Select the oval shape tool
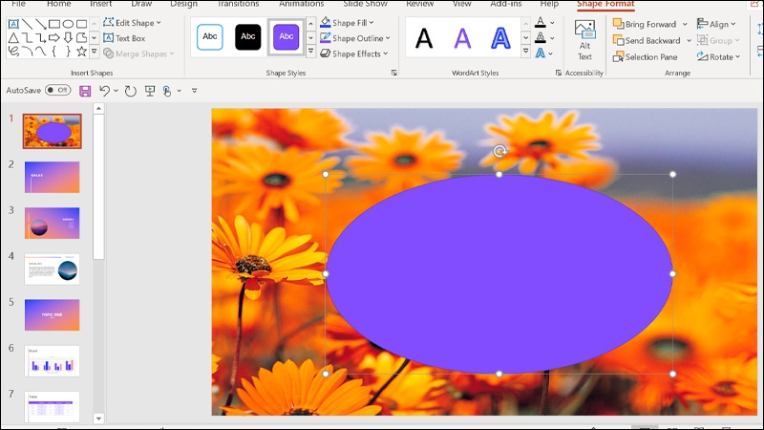 coord(68,23)
